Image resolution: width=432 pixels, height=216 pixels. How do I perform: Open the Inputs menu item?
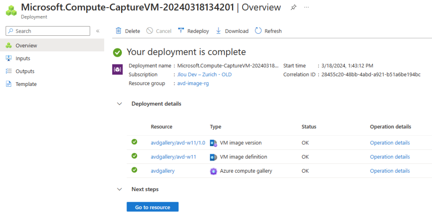[x=52, y=58]
